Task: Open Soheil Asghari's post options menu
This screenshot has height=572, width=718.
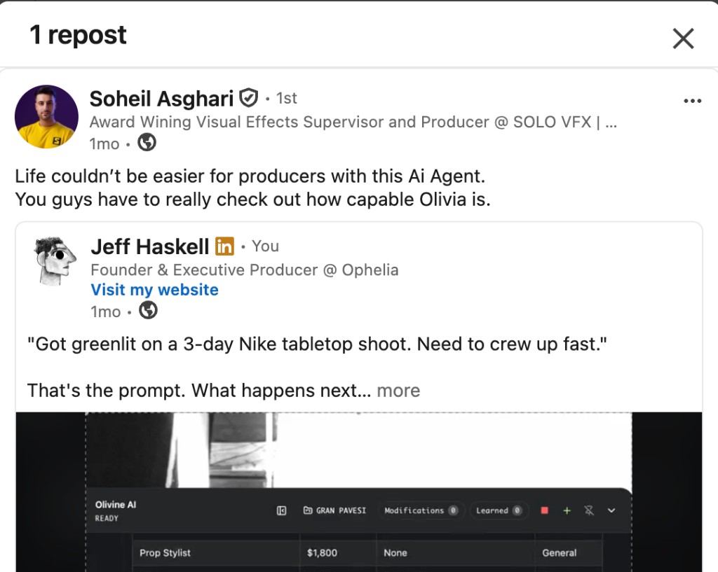Action: point(692,101)
